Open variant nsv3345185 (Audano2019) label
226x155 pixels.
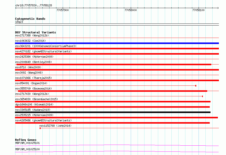click(33, 110)
